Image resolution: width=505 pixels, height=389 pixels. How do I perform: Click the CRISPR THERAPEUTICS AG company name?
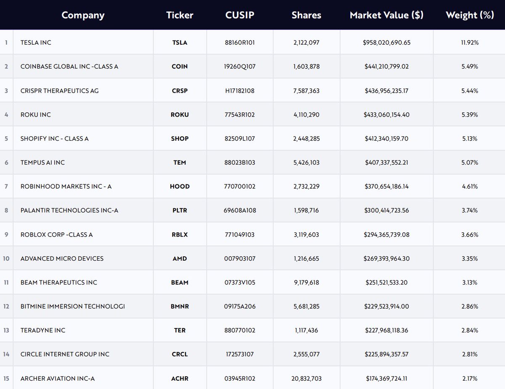tap(59, 91)
